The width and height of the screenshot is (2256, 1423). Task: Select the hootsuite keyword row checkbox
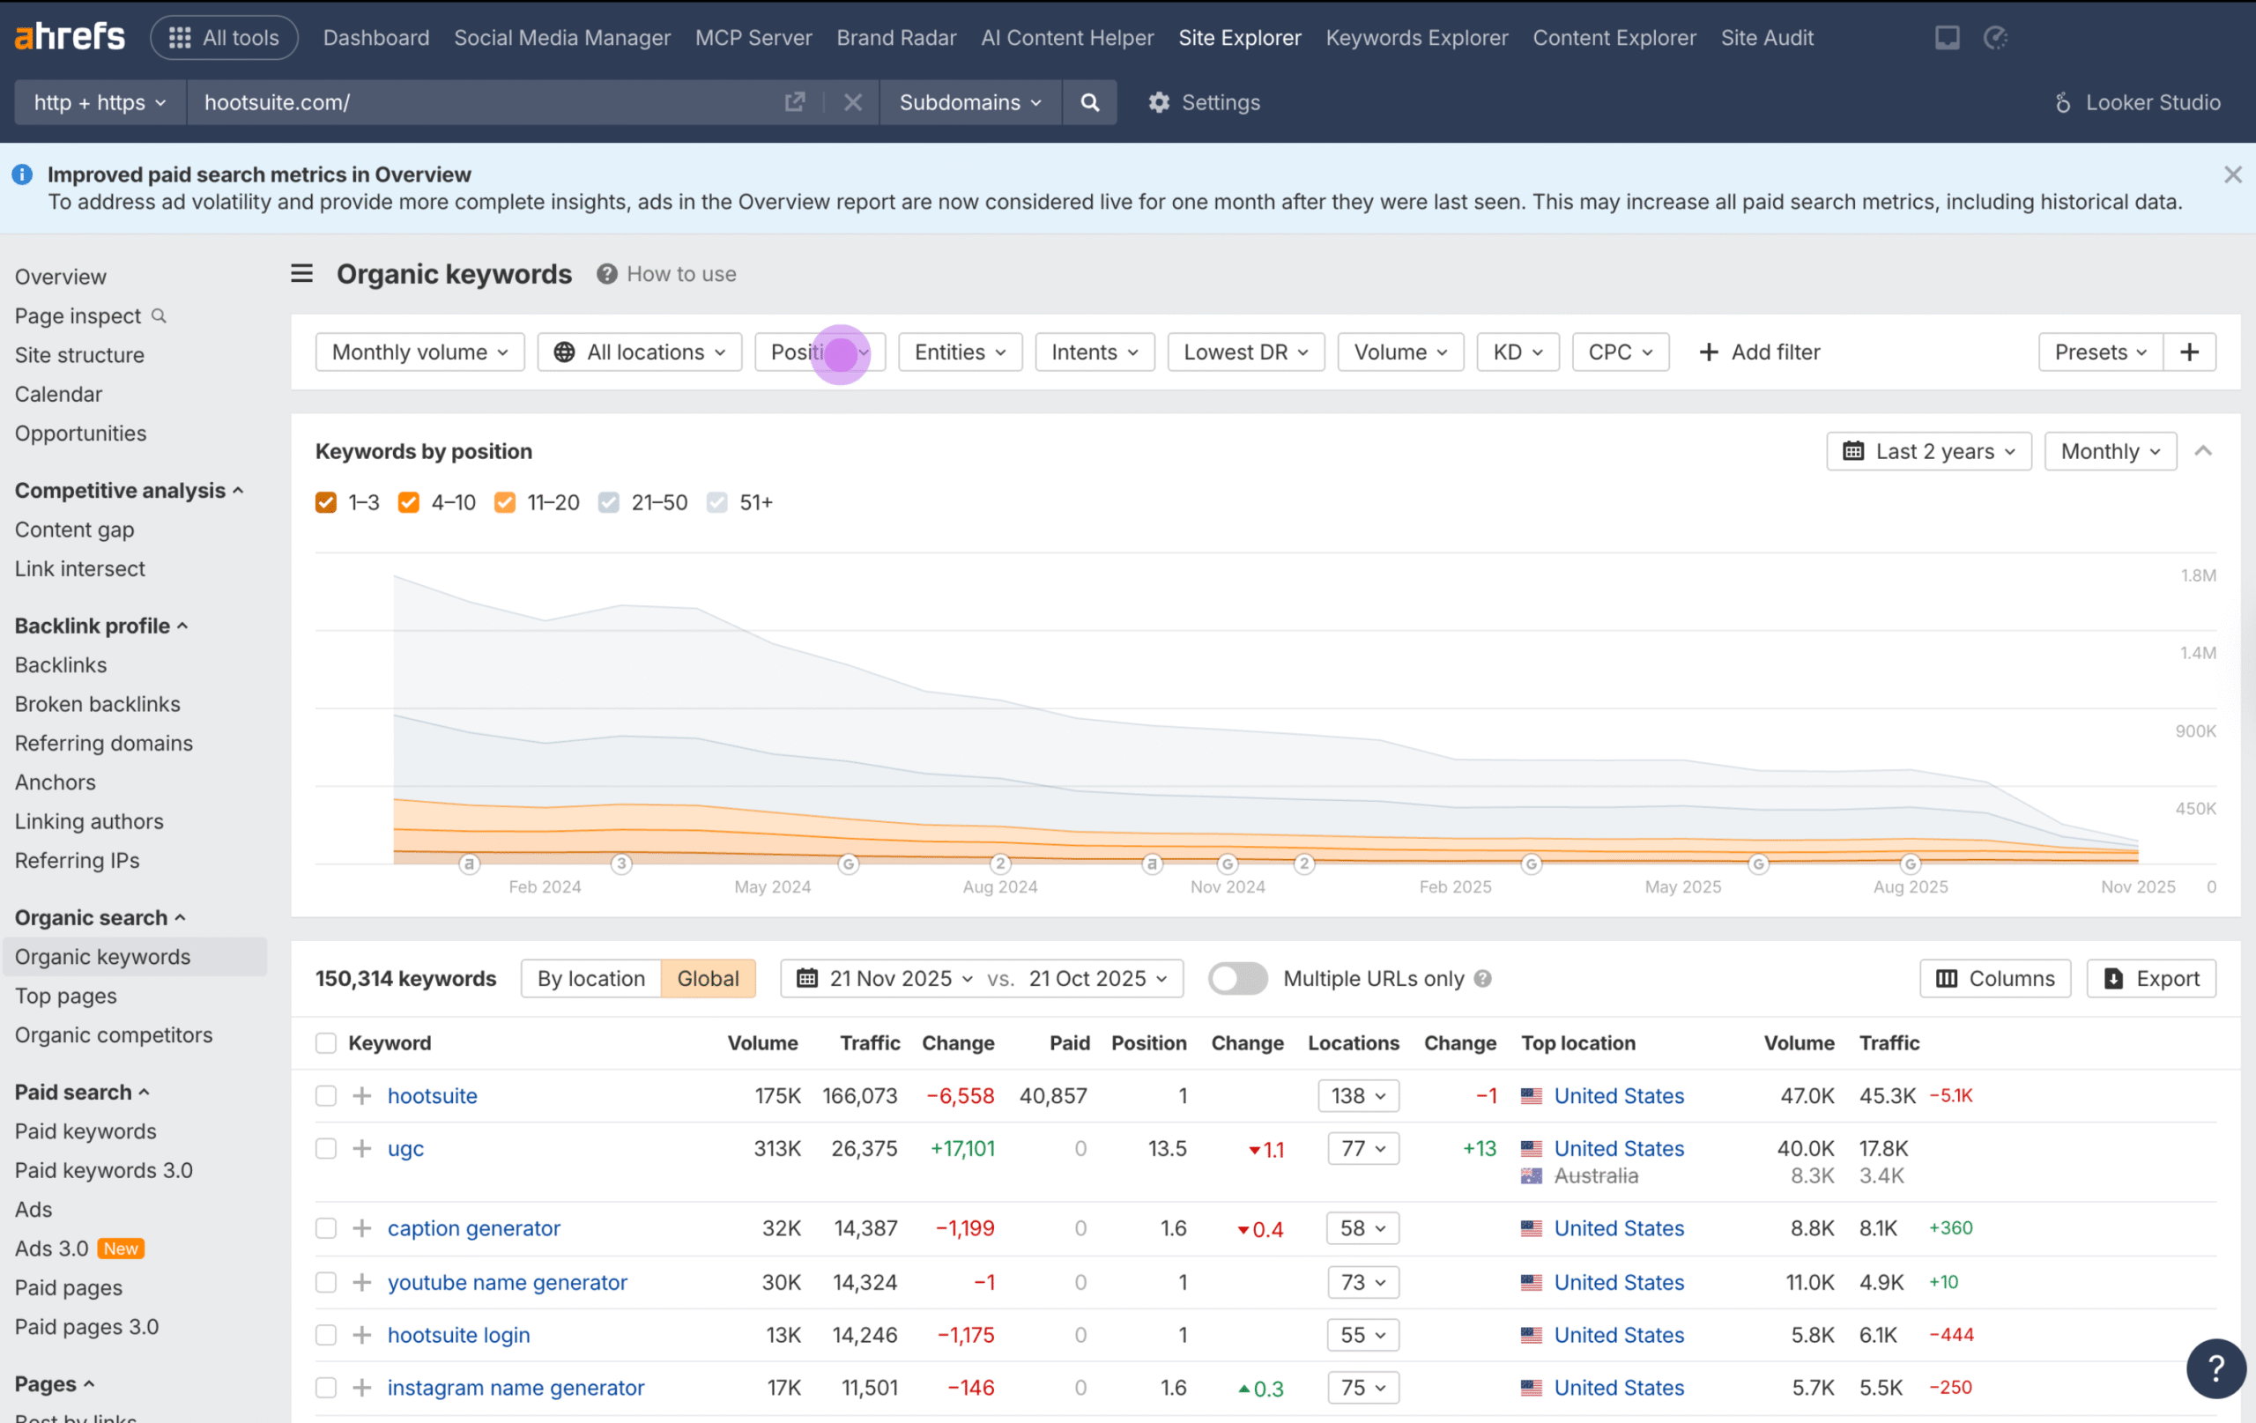point(326,1095)
